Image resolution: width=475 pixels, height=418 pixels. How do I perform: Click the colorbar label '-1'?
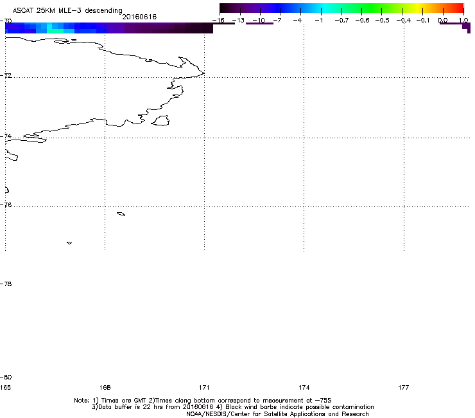318,21
